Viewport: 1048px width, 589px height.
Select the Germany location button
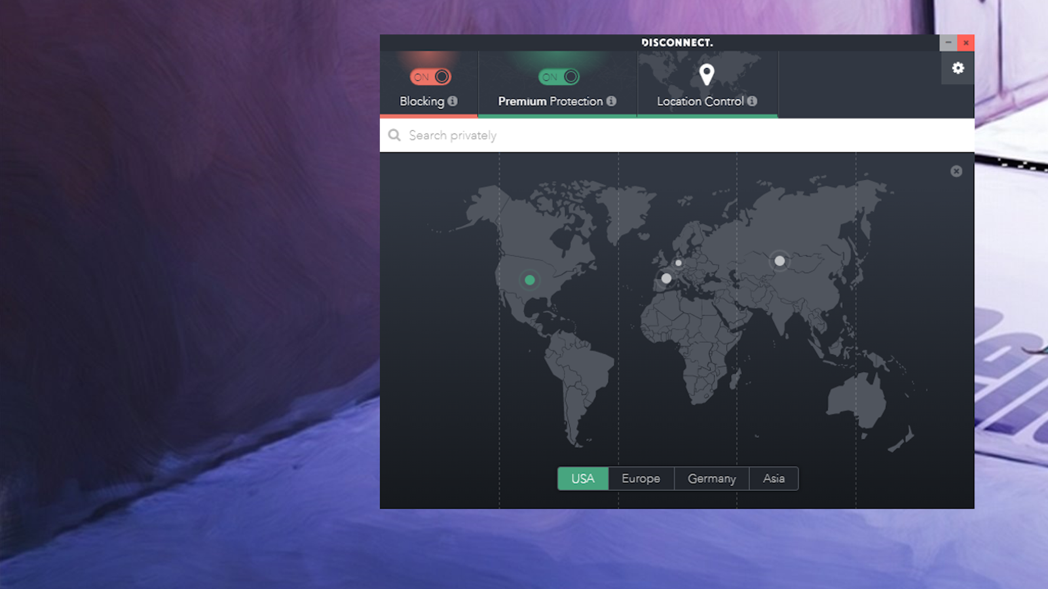pos(712,478)
